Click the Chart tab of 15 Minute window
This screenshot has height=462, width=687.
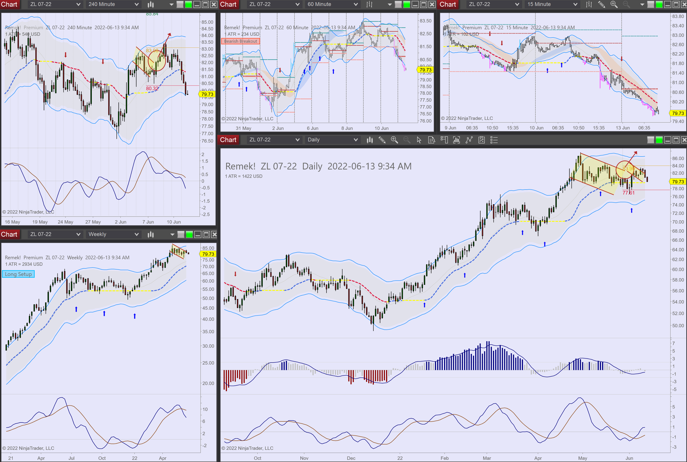pos(447,4)
